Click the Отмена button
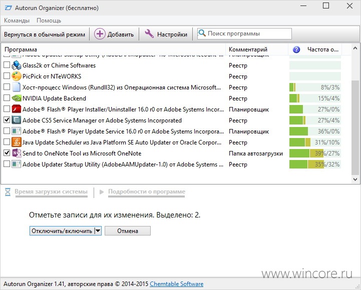 (x=128, y=230)
